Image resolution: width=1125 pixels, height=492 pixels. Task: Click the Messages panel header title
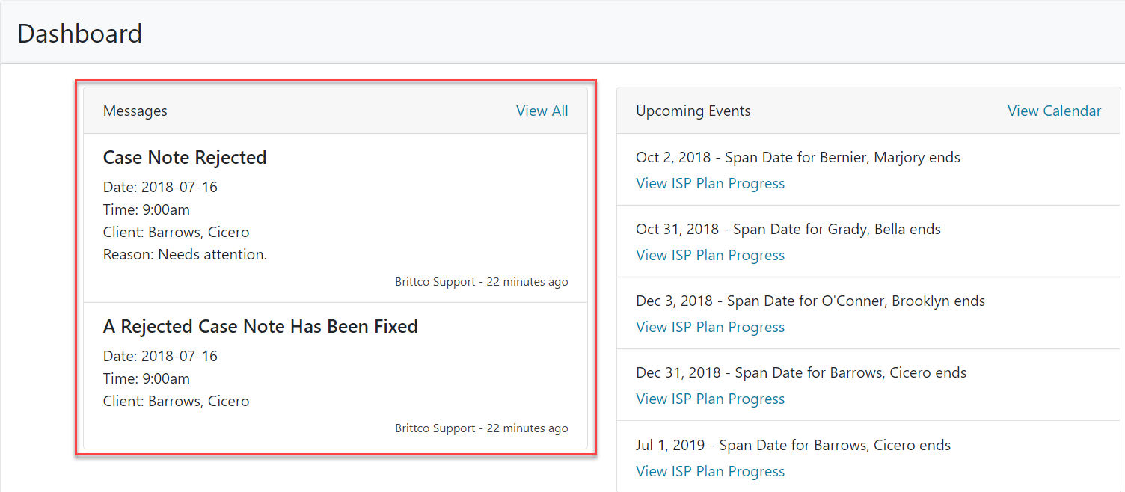click(x=135, y=111)
